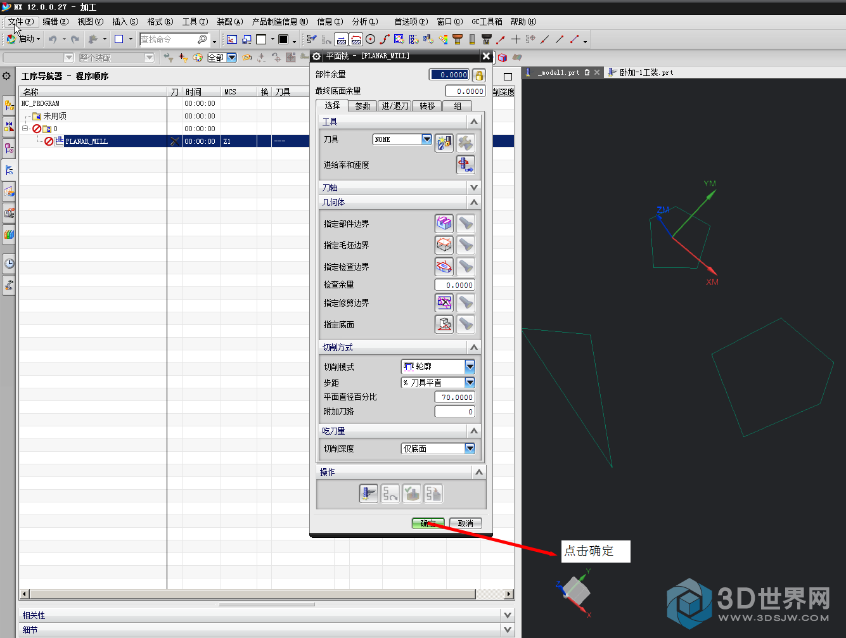Click the Undo arrow in the toolbar
The width and height of the screenshot is (846, 638).
pos(53,39)
